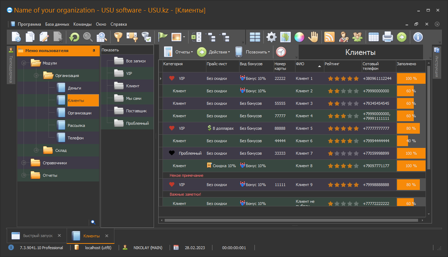Open the color wheel theme icon
This screenshot has width=448, height=257.
[299, 37]
